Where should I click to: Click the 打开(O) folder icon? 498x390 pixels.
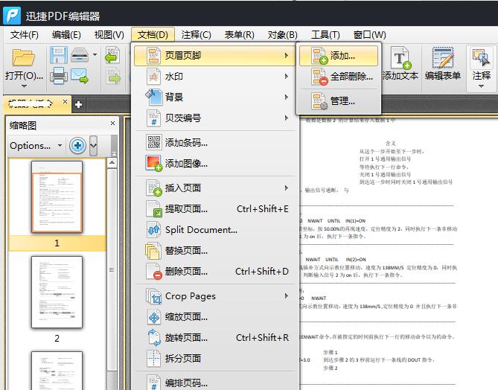[24, 57]
